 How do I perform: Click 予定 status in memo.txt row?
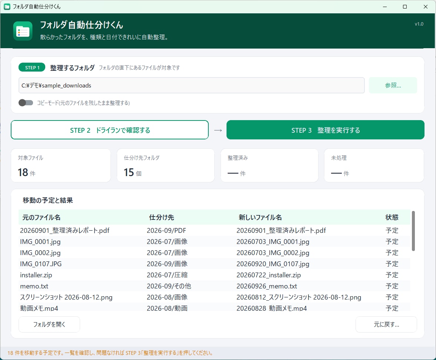392,286
